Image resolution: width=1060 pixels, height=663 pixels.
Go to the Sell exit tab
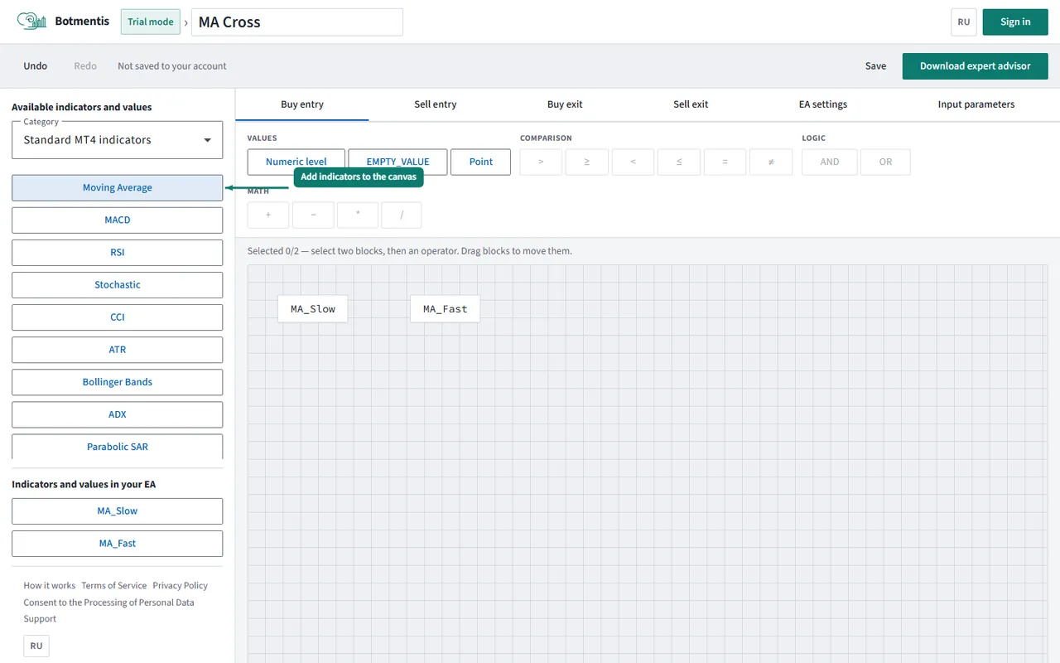click(691, 104)
